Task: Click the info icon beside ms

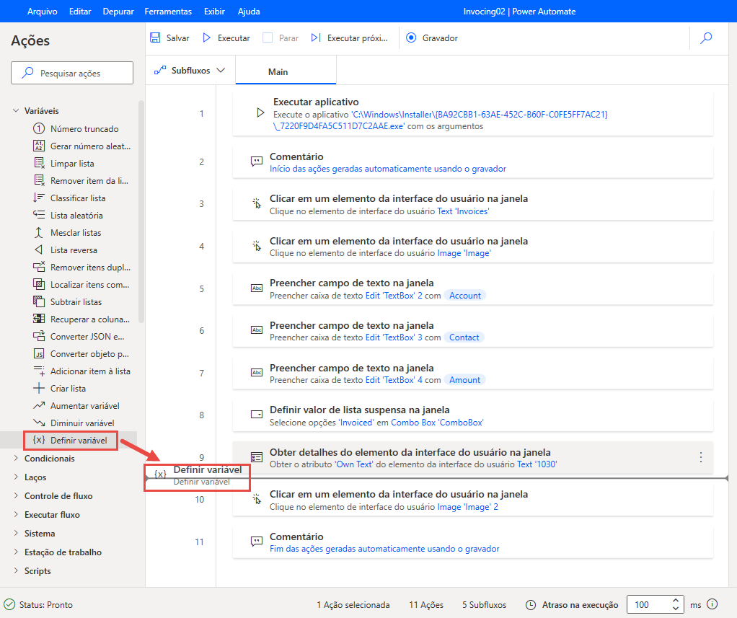Action: (x=712, y=604)
